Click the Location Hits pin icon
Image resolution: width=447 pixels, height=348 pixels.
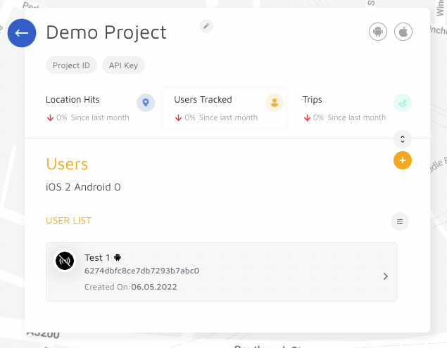point(146,103)
